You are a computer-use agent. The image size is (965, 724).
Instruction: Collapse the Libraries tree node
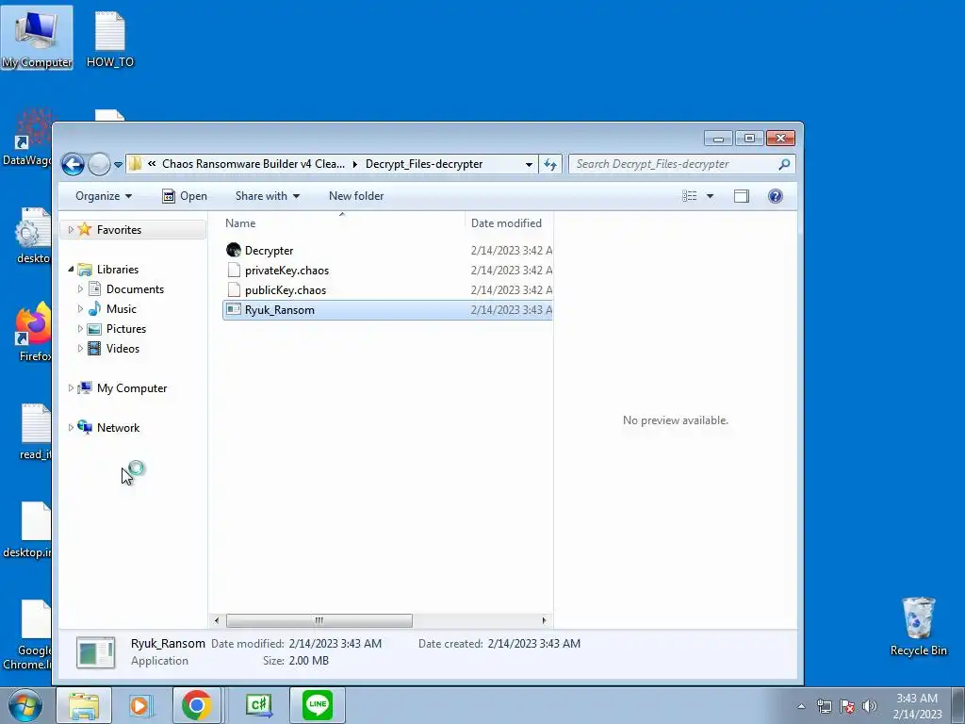(71, 269)
